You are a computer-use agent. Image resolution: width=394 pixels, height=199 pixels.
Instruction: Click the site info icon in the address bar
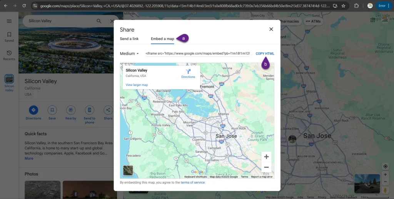(35, 5)
